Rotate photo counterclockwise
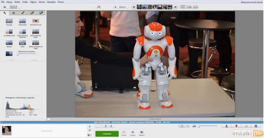264x138 pixels. pos(106,126)
